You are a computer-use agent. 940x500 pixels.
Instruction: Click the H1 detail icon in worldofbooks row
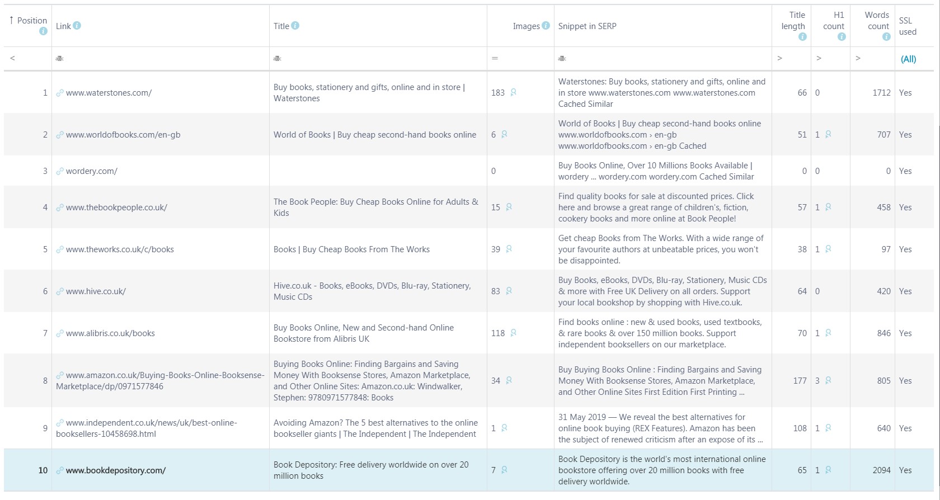(x=828, y=134)
